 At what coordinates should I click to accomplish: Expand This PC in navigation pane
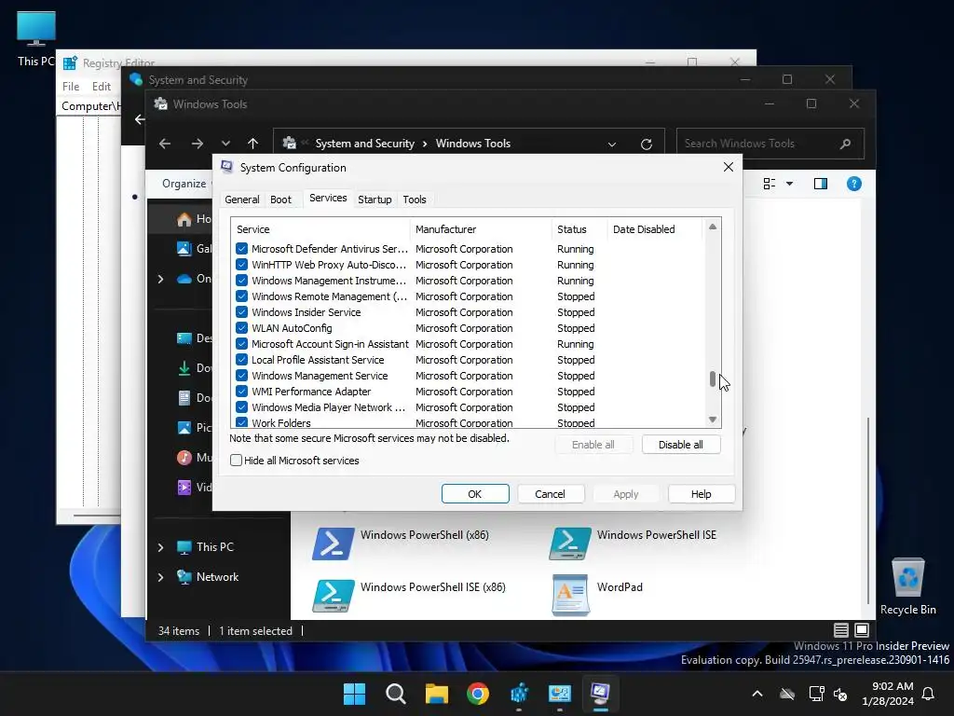[160, 546]
